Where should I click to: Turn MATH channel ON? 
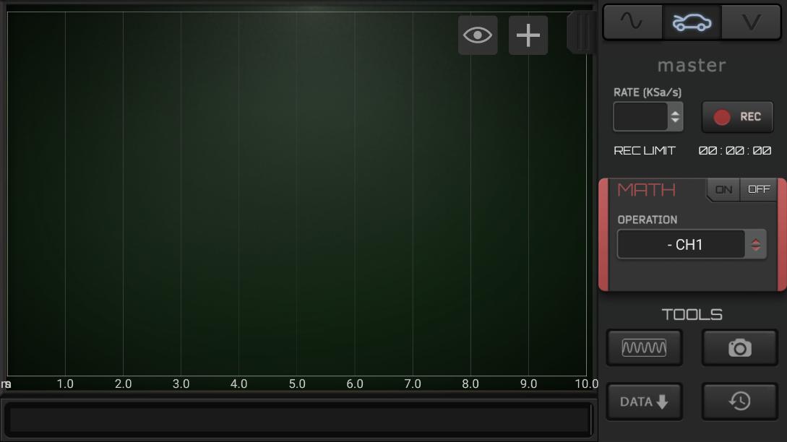coord(723,190)
